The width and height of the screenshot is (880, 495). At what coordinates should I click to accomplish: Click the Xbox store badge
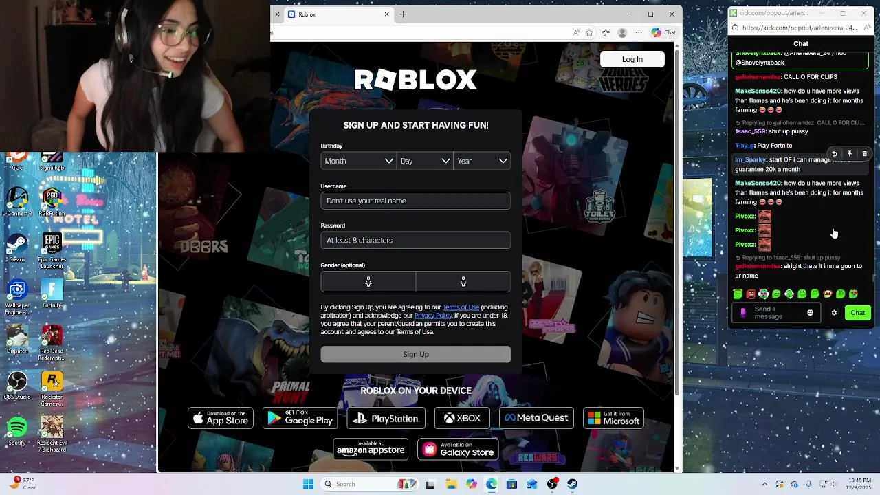point(462,418)
